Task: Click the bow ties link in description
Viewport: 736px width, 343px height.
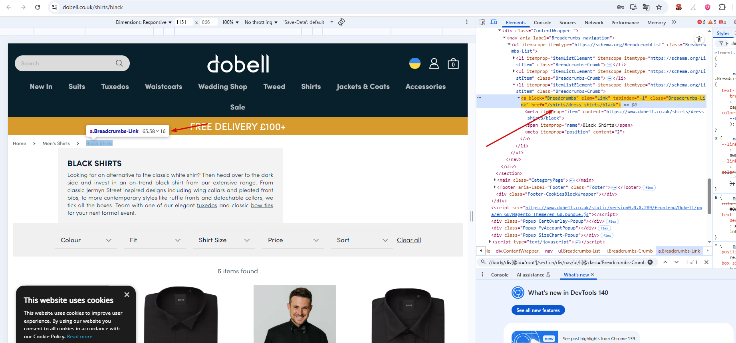Action: tap(262, 205)
